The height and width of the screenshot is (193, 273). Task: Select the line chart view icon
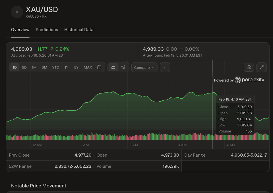click(113, 67)
